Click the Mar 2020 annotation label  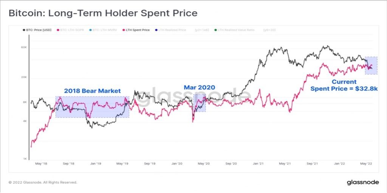click(x=200, y=87)
